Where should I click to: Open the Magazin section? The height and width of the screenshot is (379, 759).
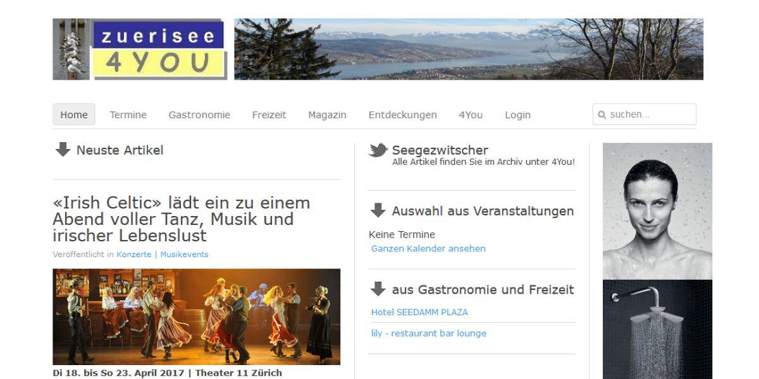click(327, 115)
